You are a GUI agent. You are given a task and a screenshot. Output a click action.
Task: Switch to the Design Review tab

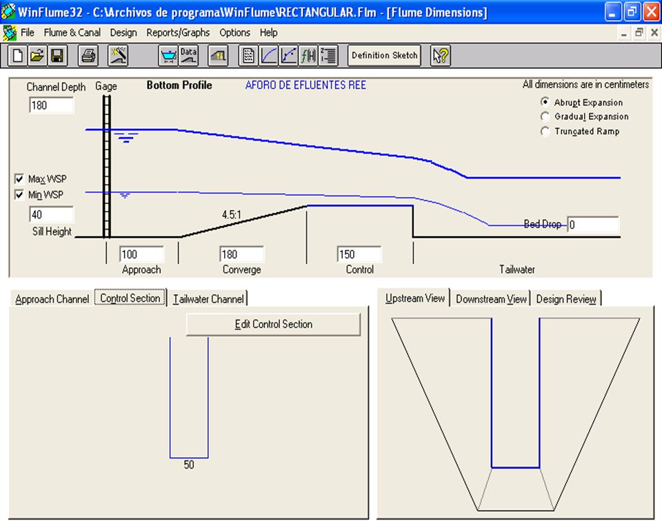pyautogui.click(x=566, y=299)
